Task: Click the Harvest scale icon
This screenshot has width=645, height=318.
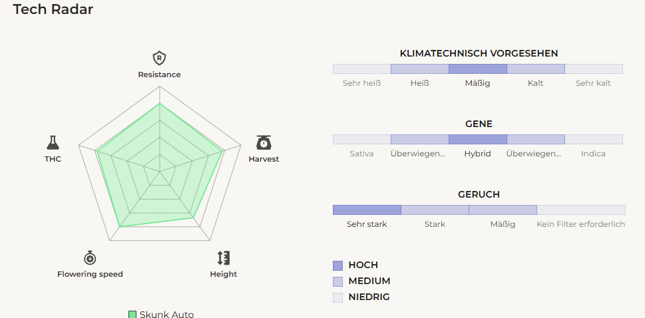Action: (x=264, y=142)
